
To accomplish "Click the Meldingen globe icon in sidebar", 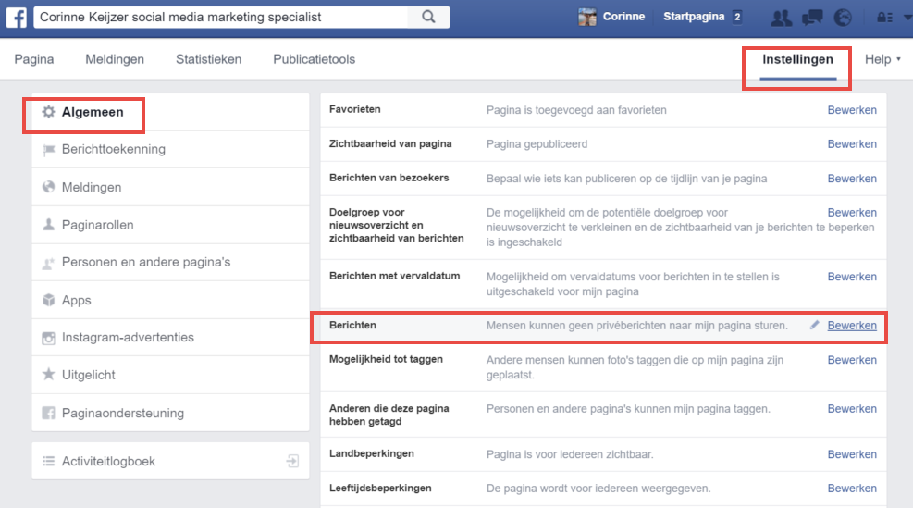I will (49, 187).
